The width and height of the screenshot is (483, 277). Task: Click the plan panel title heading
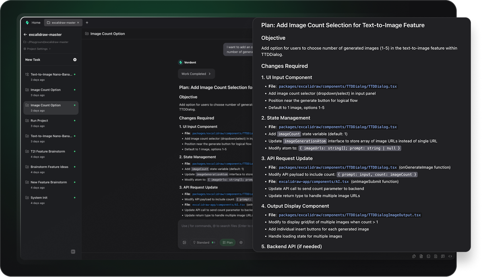click(343, 25)
